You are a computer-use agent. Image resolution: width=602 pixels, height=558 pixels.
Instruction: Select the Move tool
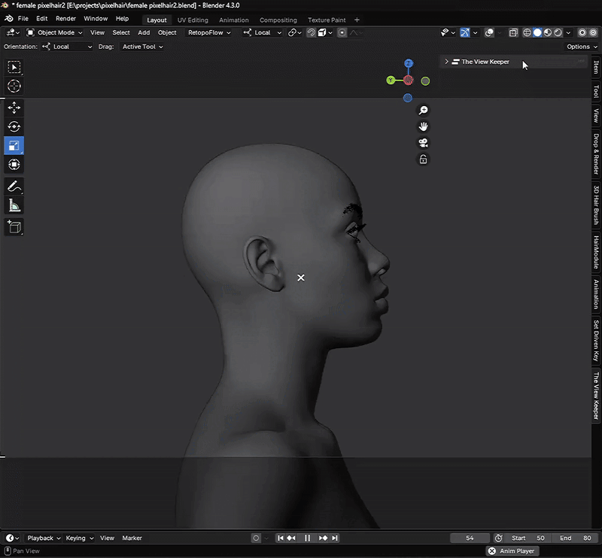click(14, 108)
